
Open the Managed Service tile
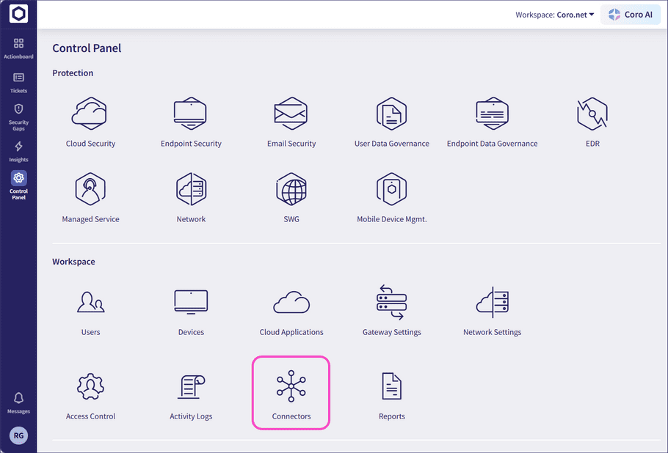(x=90, y=191)
